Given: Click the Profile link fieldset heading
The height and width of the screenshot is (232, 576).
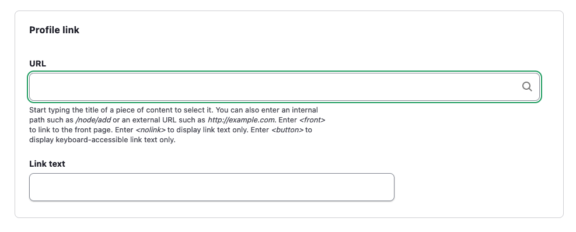Looking at the screenshot, I should (x=54, y=30).
